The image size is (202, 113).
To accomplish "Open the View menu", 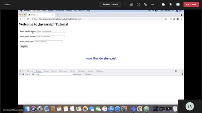I will (44, 11).
